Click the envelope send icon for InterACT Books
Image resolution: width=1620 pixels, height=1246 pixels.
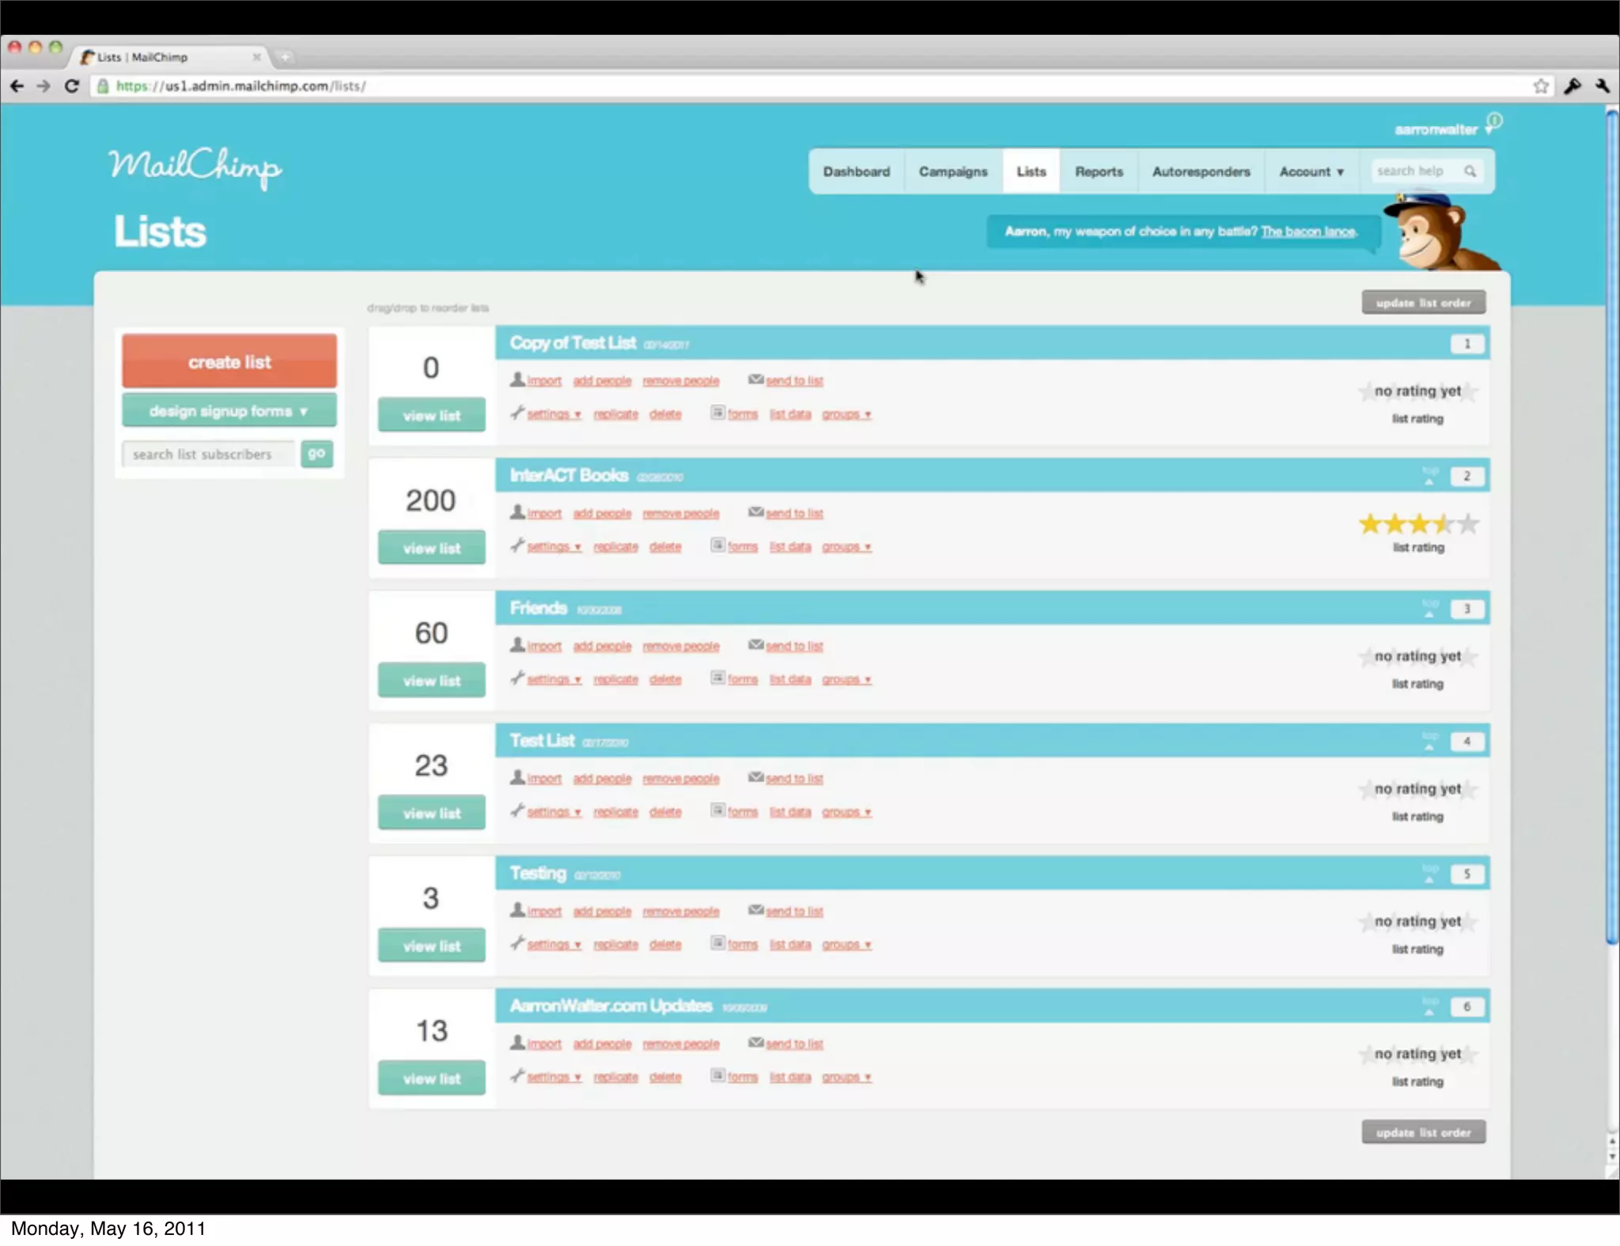tap(755, 513)
